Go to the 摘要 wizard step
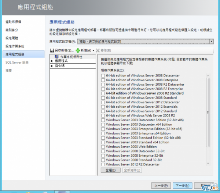 coord(8,71)
